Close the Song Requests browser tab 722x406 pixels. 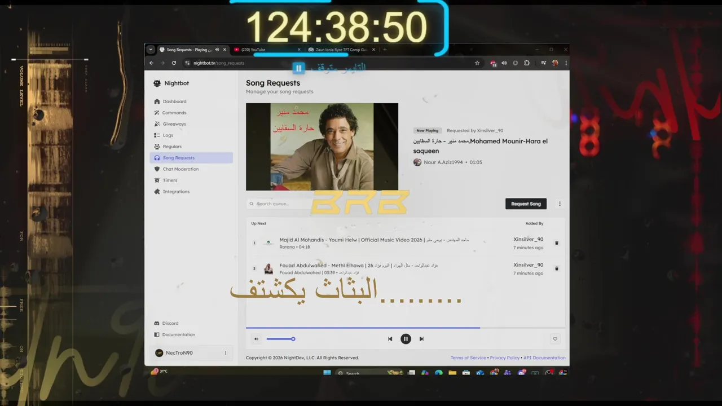tap(224, 50)
